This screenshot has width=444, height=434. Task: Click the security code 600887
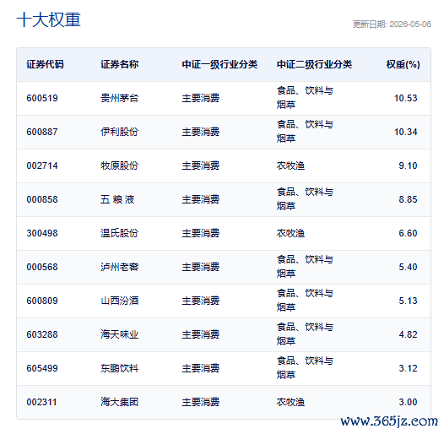42,132
